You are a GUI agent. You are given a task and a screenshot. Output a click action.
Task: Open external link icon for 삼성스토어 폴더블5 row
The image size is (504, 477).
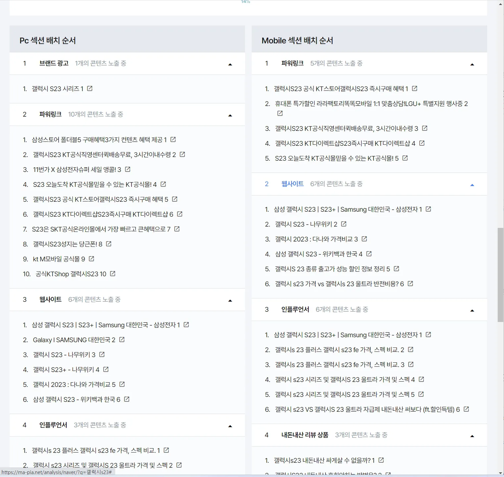click(173, 139)
